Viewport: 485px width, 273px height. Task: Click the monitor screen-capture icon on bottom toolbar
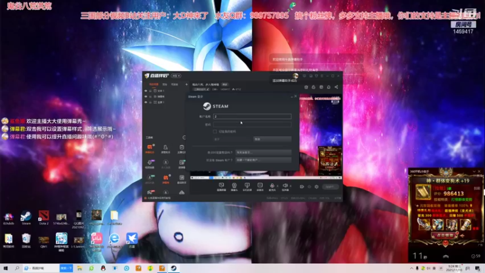pyautogui.click(x=221, y=186)
